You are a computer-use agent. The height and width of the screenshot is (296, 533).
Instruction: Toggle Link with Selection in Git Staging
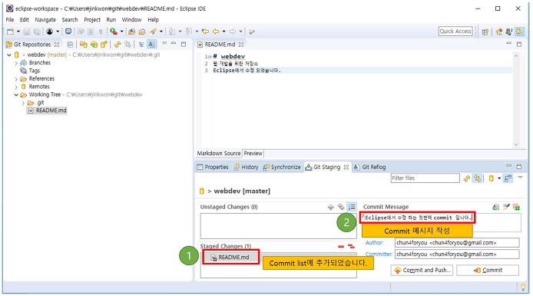point(478,178)
